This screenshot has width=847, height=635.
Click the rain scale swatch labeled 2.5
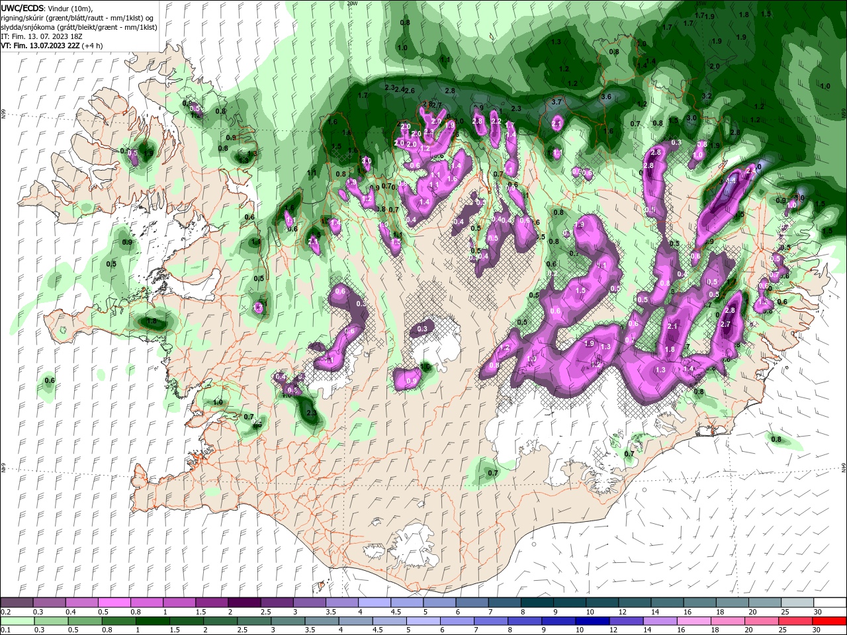(254, 621)
